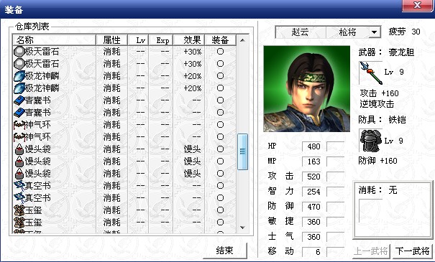The height and width of the screenshot is (262, 435).
Task: Sort by the 效果 column header
Action: click(189, 40)
